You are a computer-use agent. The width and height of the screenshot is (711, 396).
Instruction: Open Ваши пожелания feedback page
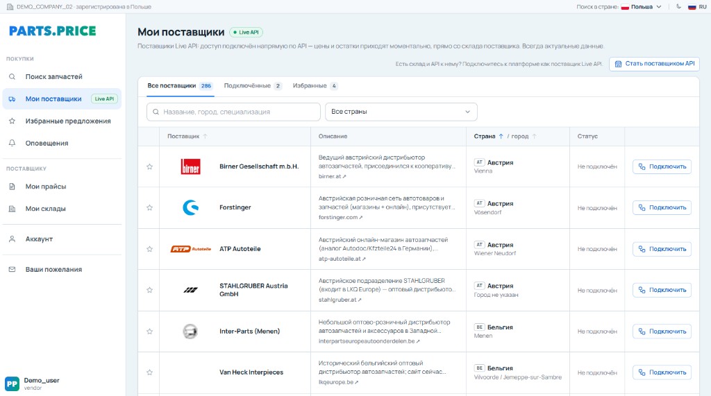tap(62, 269)
